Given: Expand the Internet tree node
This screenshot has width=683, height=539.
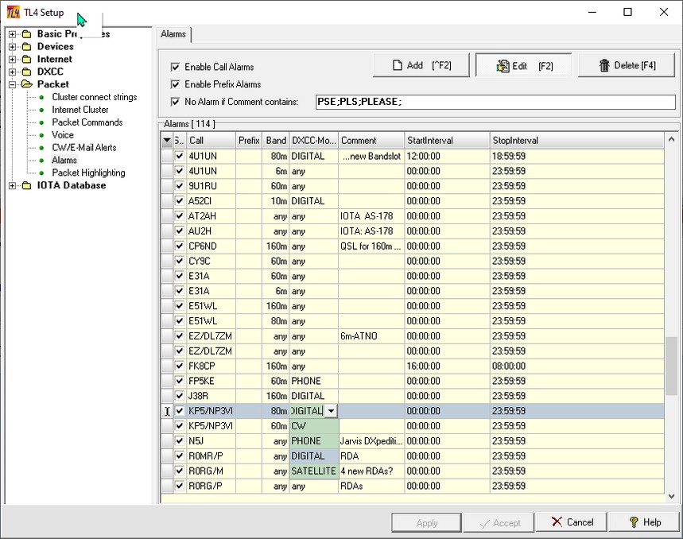Looking at the screenshot, I should (x=12, y=59).
